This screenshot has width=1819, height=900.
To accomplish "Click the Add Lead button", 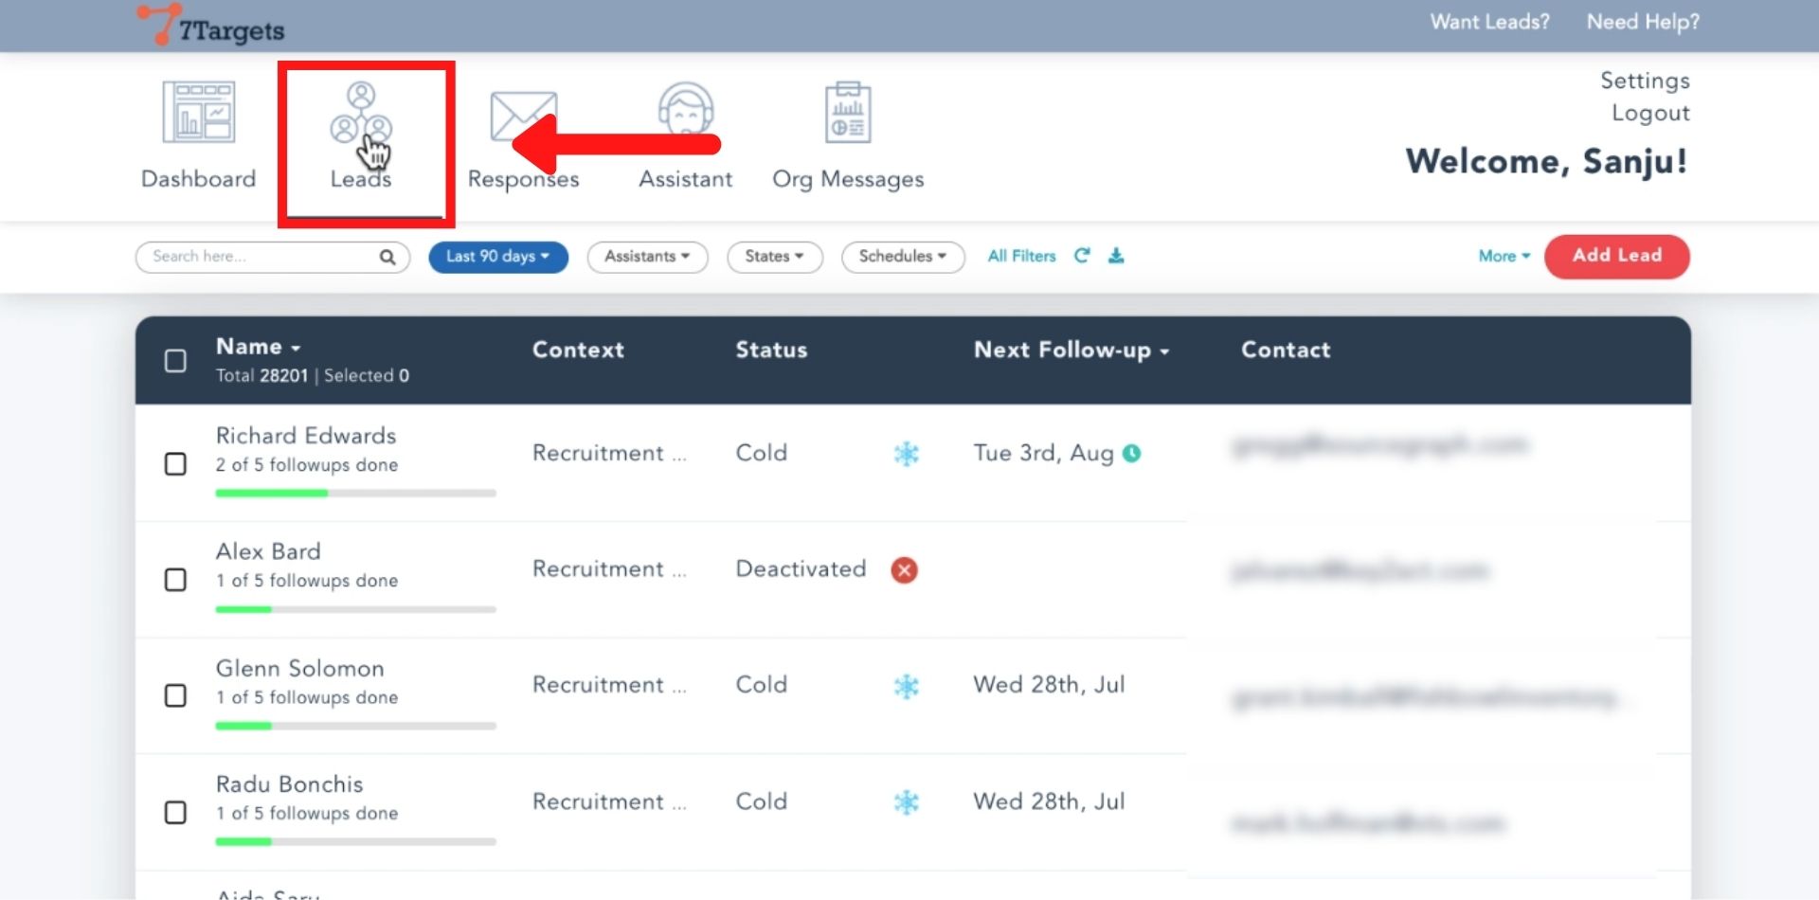I will 1616,256.
